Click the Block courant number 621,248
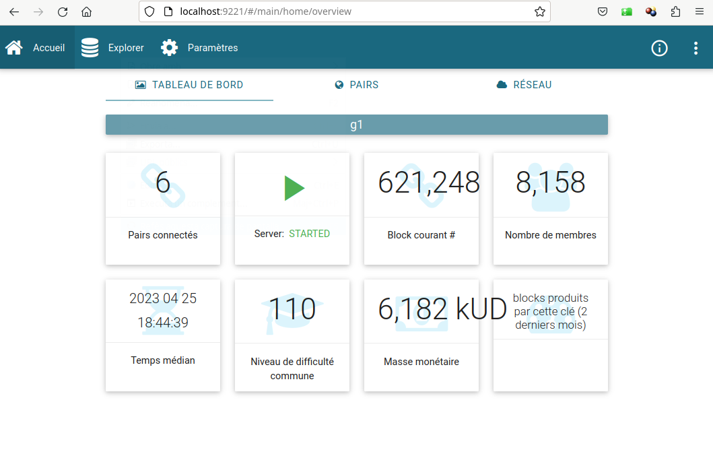The image size is (713, 454). point(428,183)
